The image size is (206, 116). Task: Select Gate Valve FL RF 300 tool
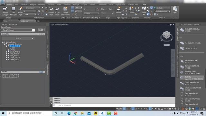[x=192, y=100]
